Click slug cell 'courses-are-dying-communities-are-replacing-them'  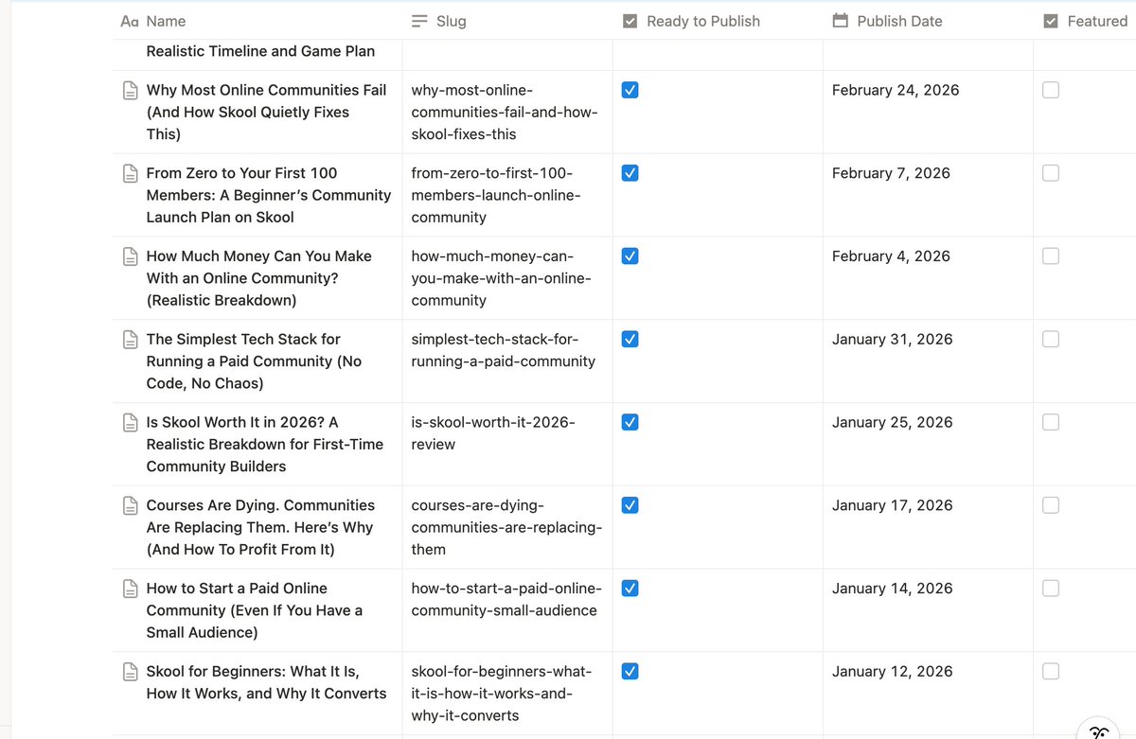pyautogui.click(x=506, y=527)
